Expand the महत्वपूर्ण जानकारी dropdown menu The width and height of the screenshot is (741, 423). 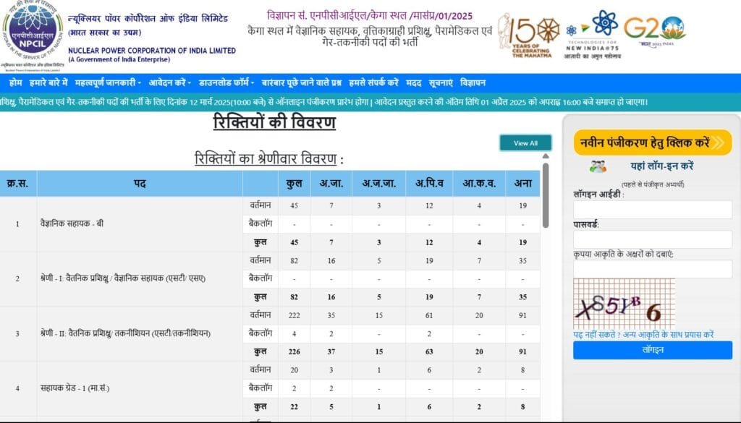click(x=108, y=82)
